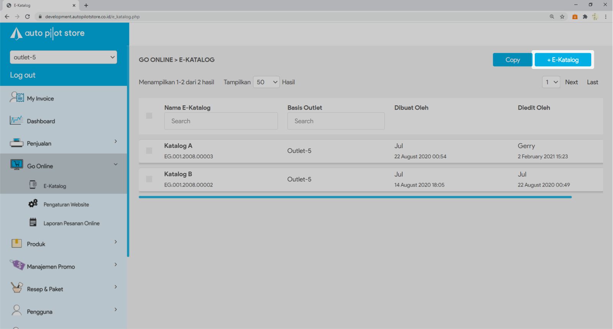Open the Dashboard chart icon

(x=16, y=121)
